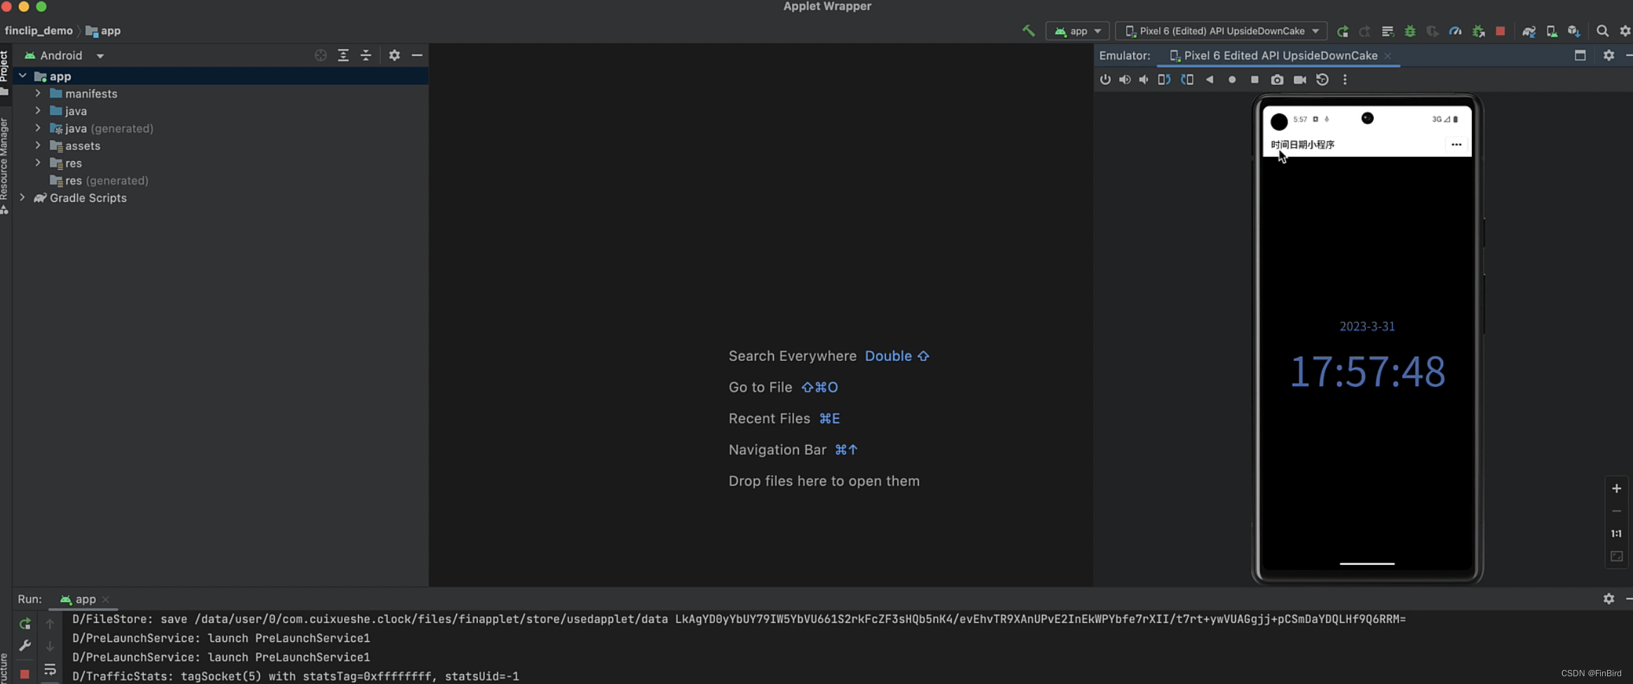Open the mini-program three-dot menu in phone

1456,144
